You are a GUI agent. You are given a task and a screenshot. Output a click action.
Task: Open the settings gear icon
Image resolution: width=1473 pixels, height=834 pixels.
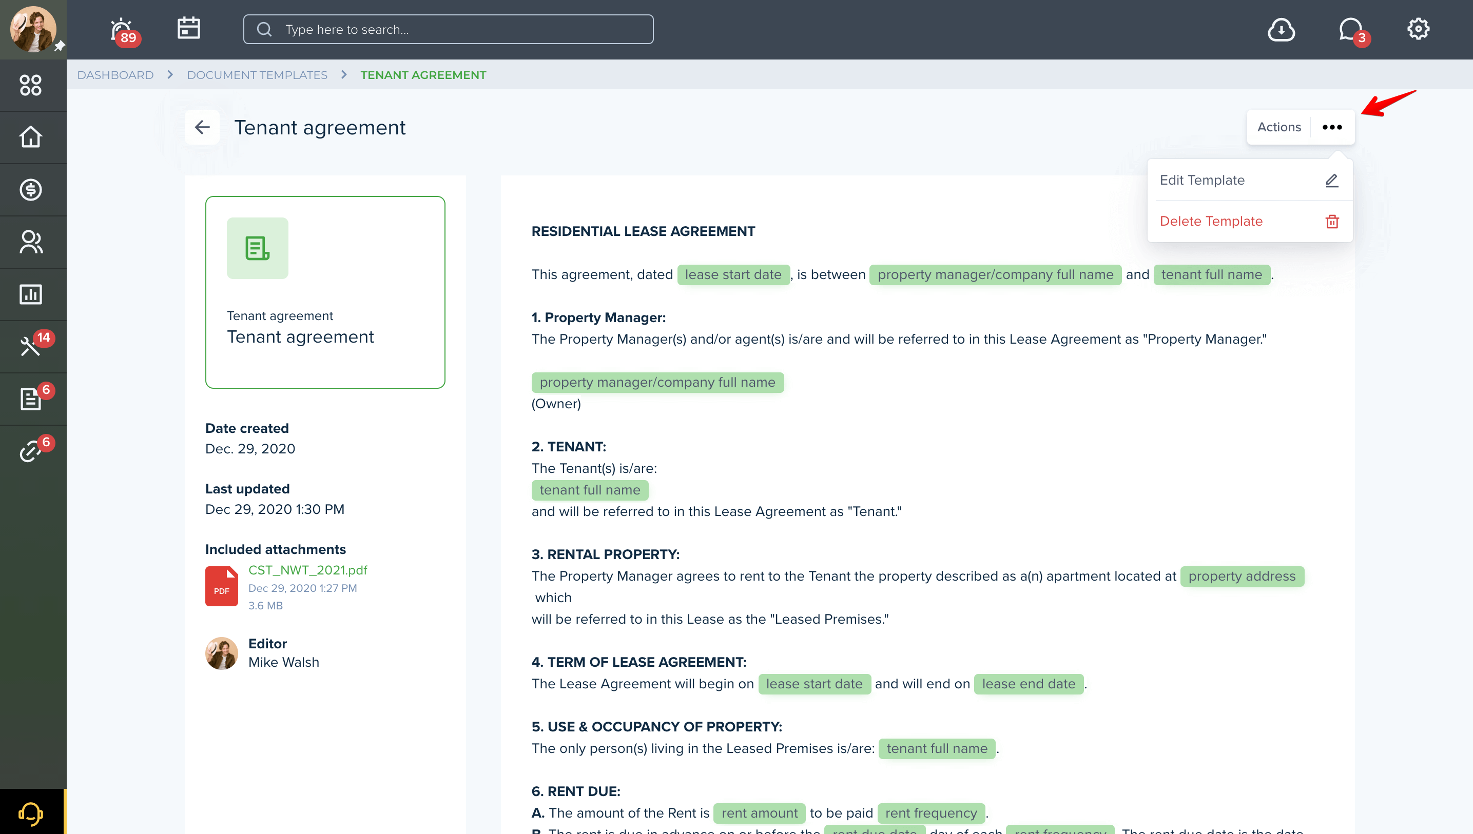click(x=1418, y=29)
